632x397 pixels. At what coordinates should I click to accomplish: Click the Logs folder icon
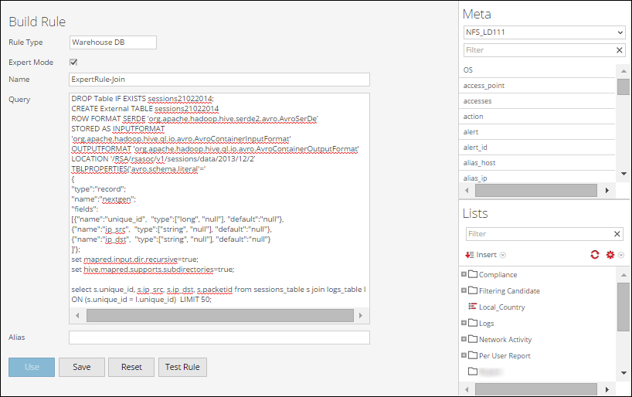[473, 323]
